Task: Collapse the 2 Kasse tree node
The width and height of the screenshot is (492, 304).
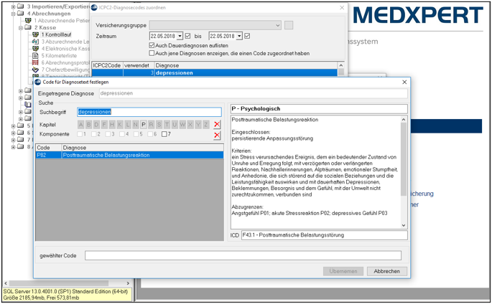Action: coord(20,27)
